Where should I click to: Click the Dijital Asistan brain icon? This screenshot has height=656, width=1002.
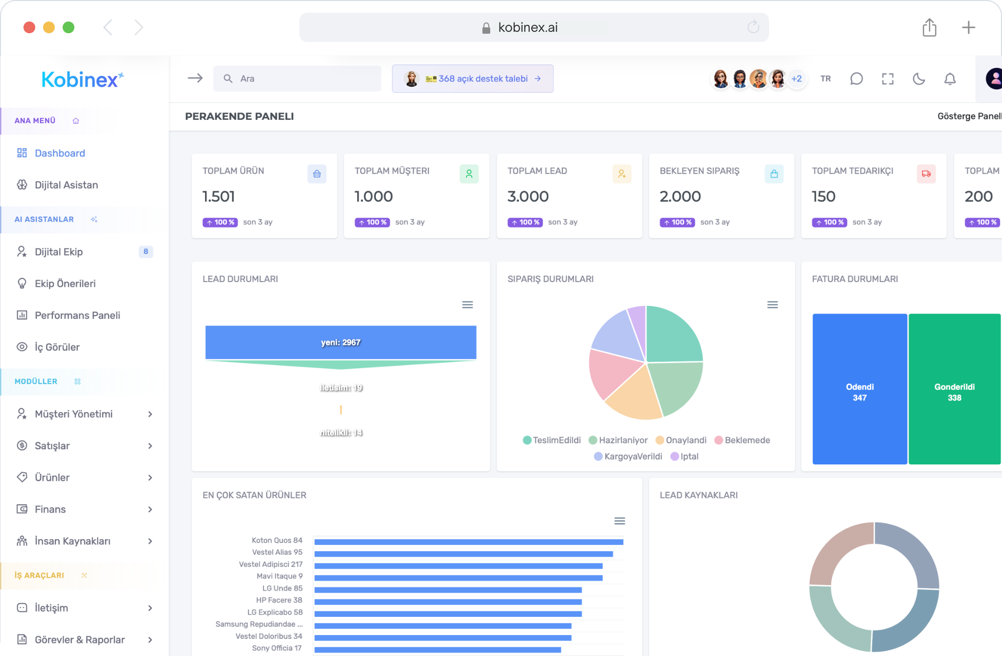pyautogui.click(x=22, y=185)
